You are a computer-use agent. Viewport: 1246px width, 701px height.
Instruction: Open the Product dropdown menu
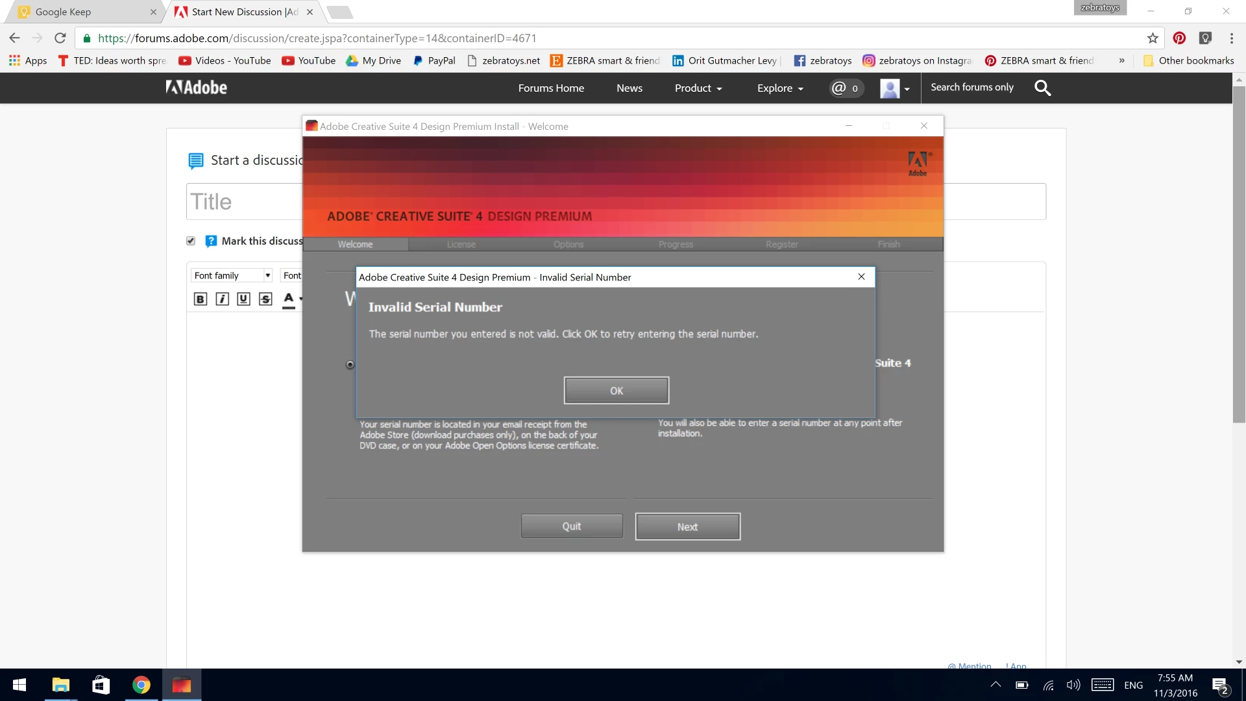[x=698, y=88]
